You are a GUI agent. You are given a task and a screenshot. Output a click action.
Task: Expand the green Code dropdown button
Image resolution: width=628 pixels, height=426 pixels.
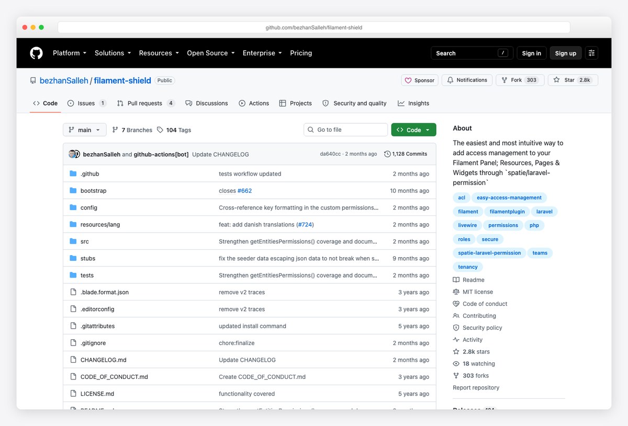(x=413, y=130)
